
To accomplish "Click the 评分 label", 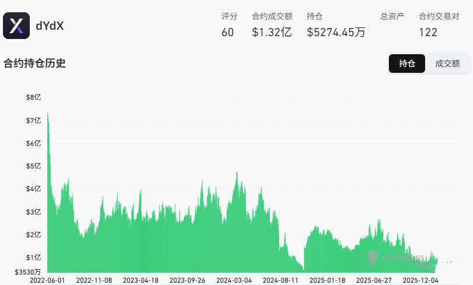I will click(x=229, y=16).
